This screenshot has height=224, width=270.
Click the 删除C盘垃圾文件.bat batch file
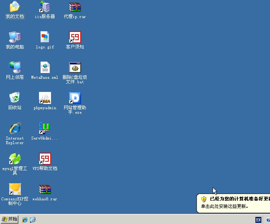(x=75, y=68)
